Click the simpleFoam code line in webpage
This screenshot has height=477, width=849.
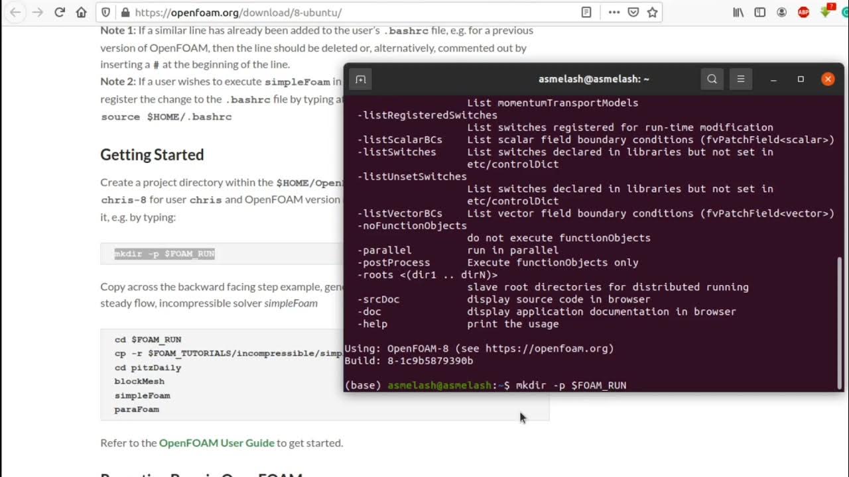point(142,396)
